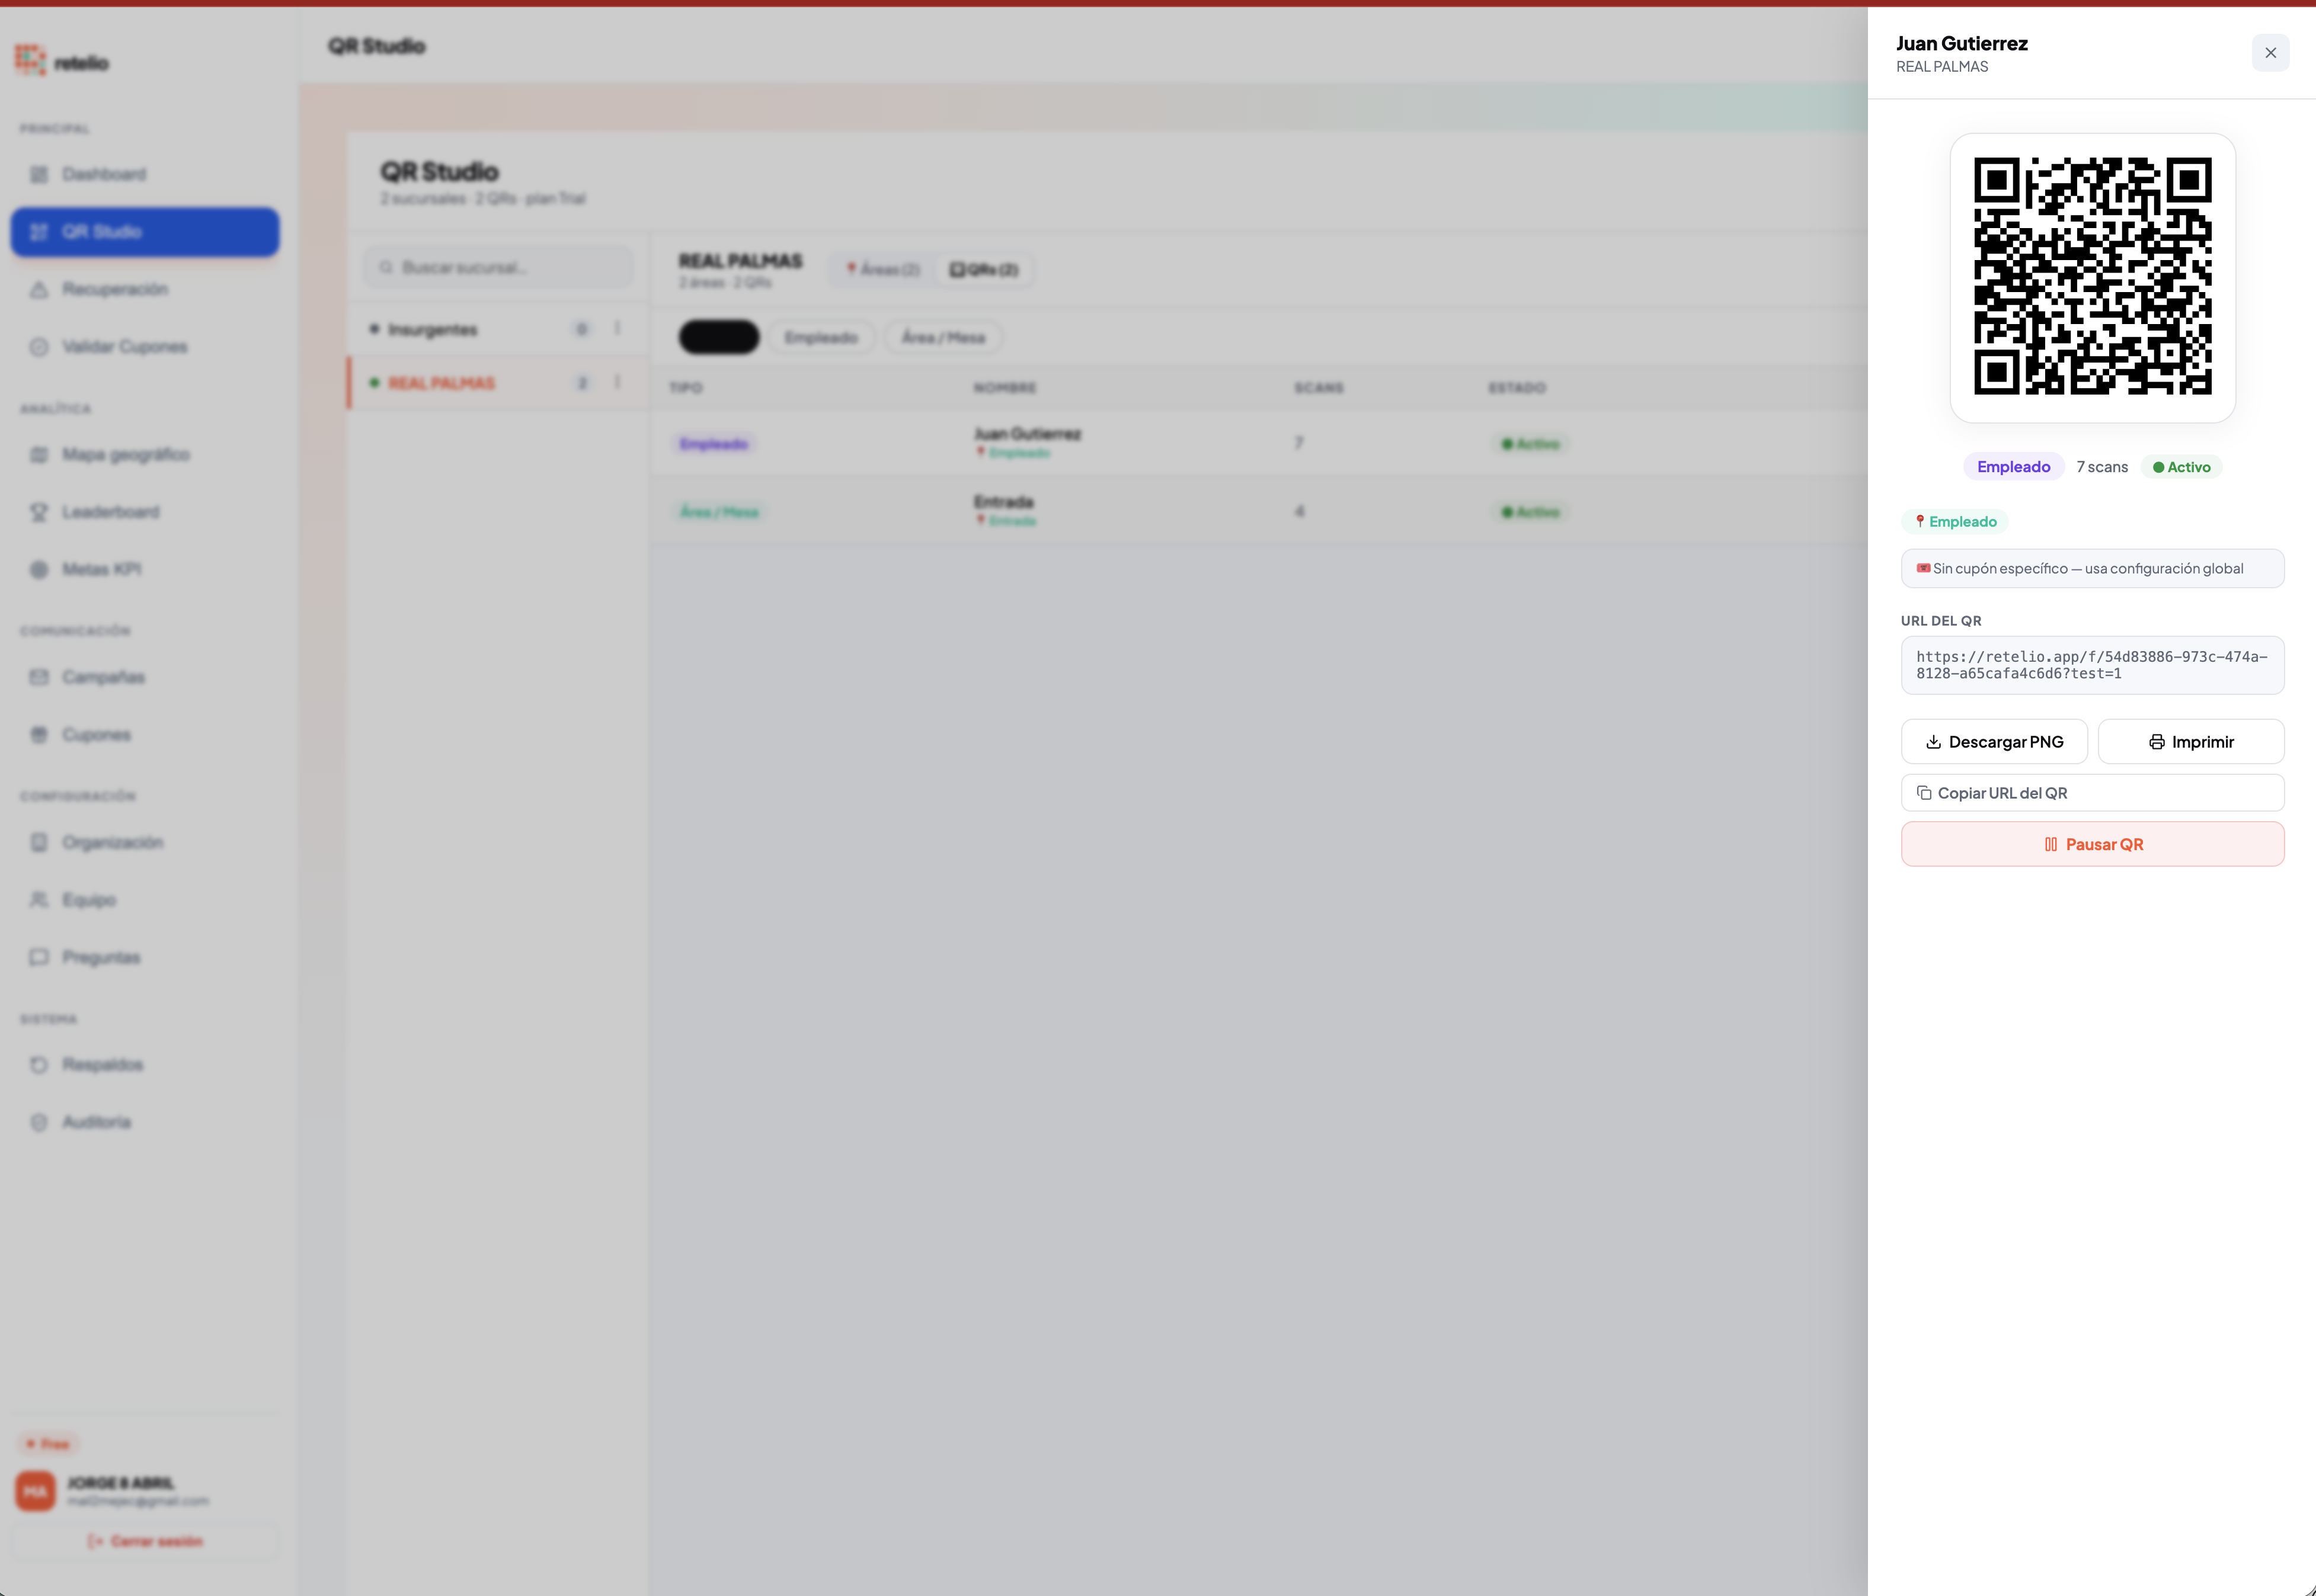
Task: Click the download icon on Descargar PNG
Action: pos(1933,742)
